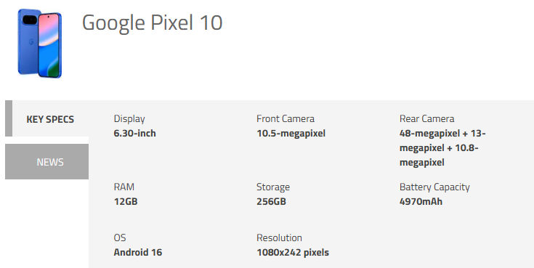
Task: Click the Google Pixel 10 title
Action: coord(153,23)
